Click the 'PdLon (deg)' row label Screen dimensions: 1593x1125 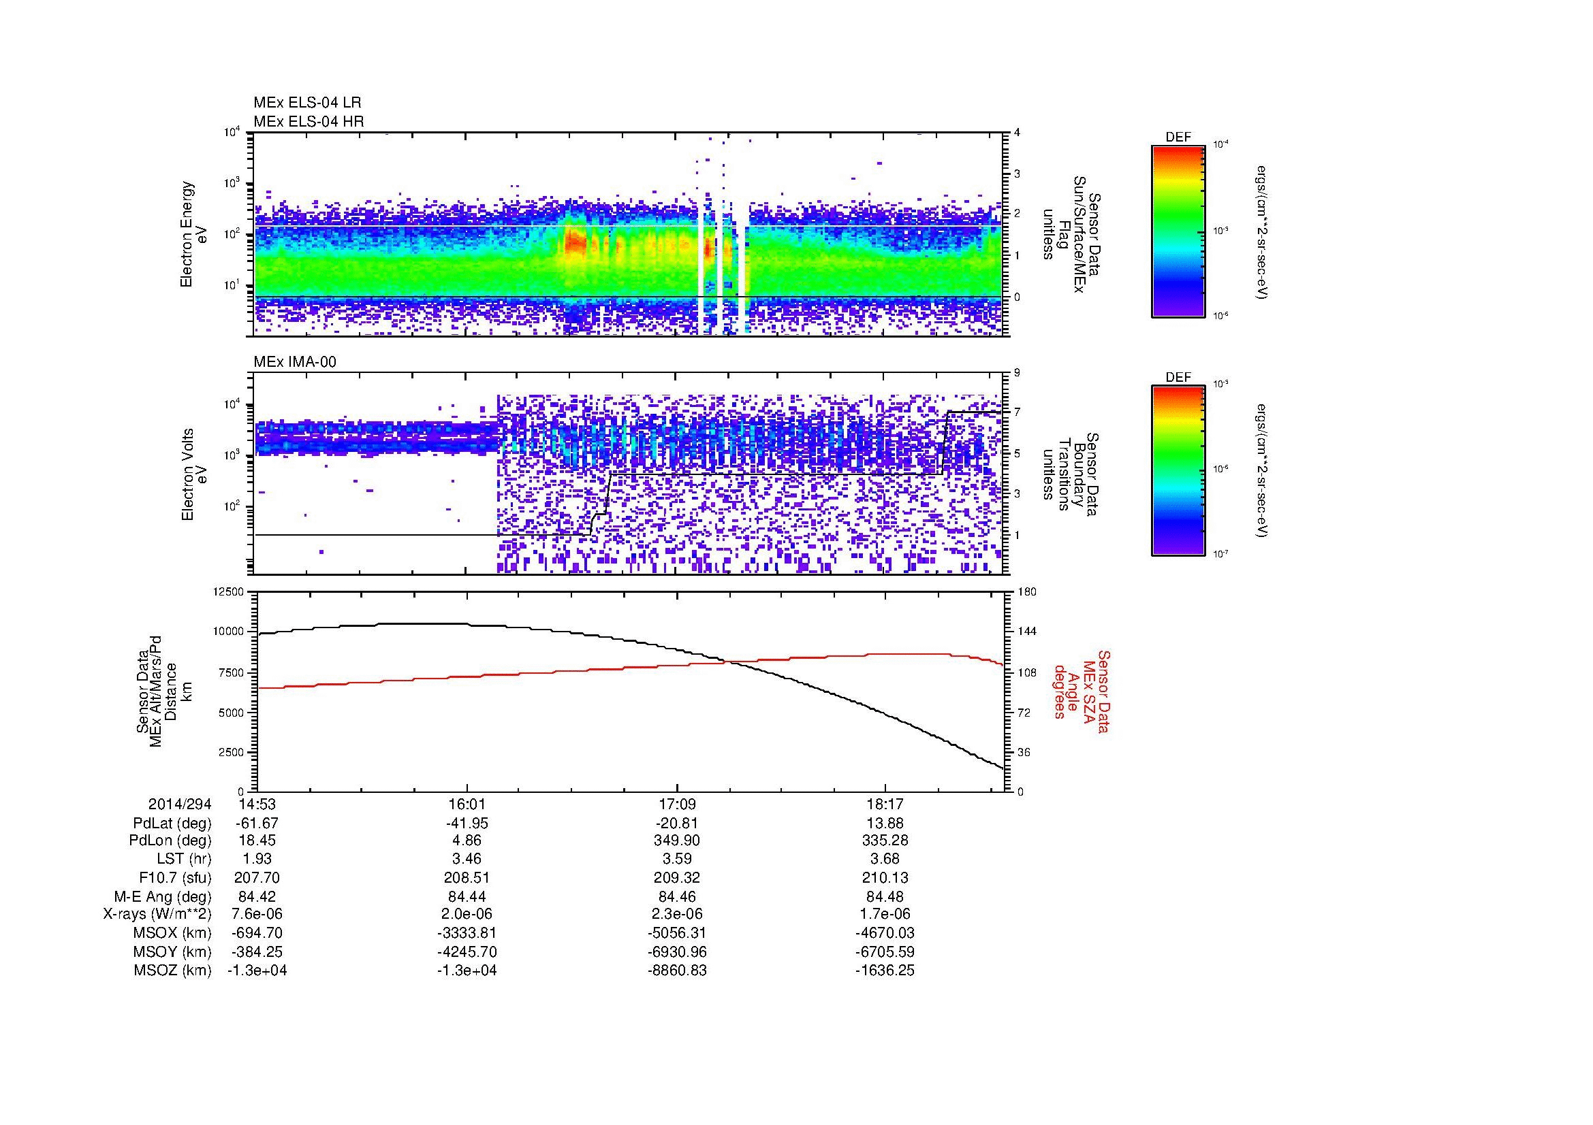(x=171, y=841)
